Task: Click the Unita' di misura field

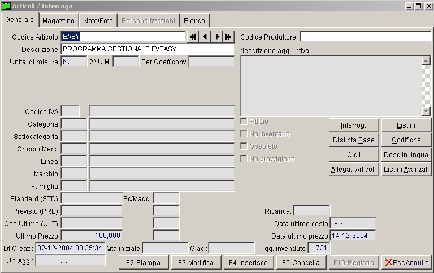Action: [74, 62]
